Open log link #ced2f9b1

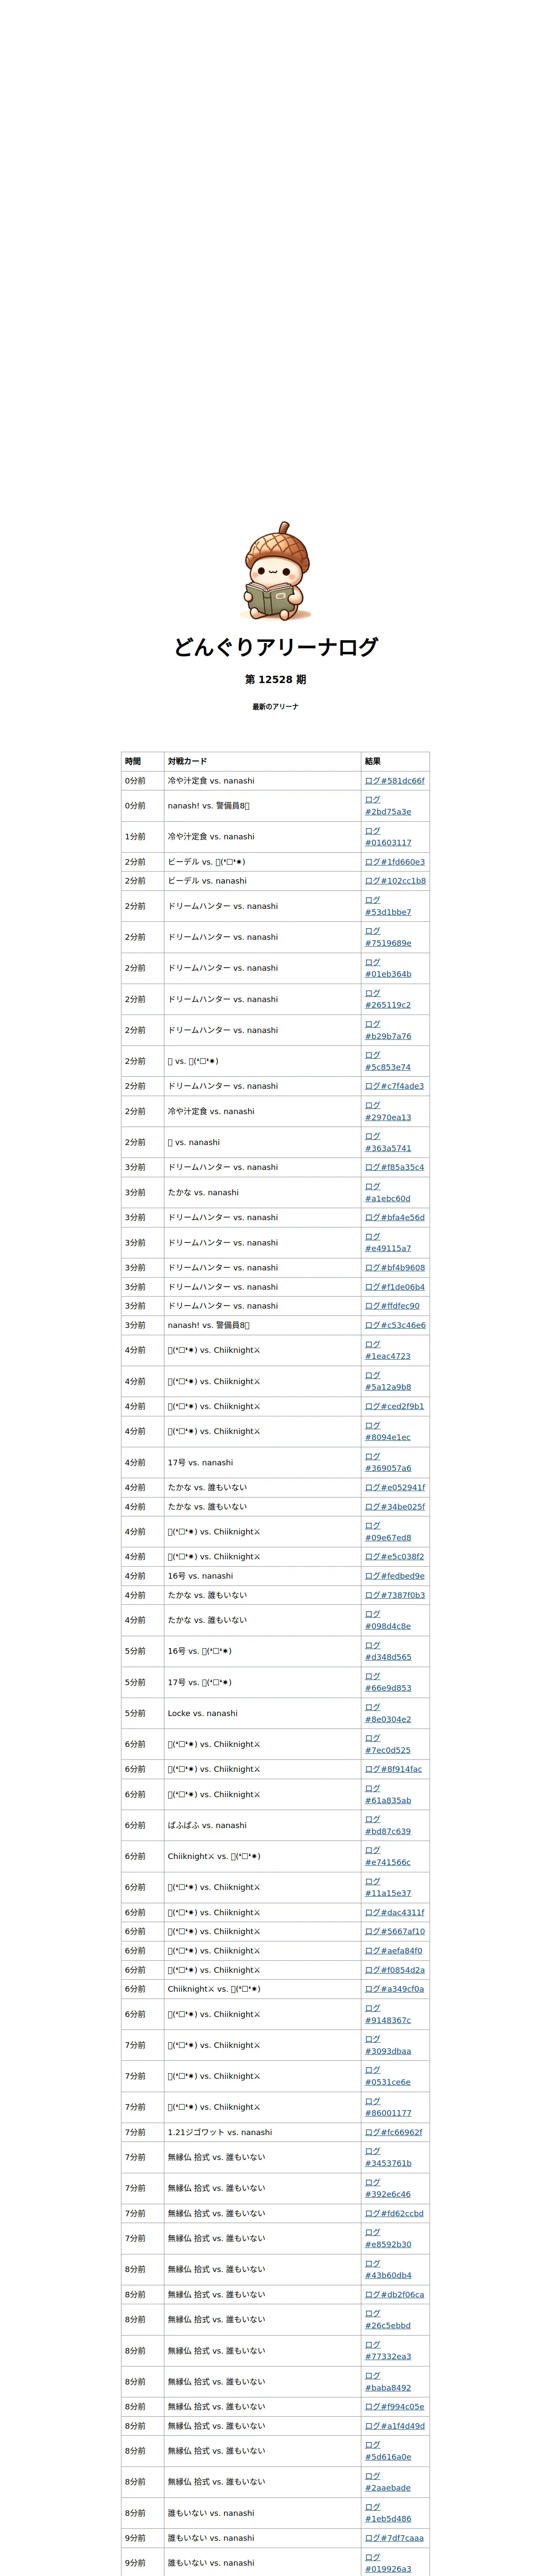point(394,1406)
